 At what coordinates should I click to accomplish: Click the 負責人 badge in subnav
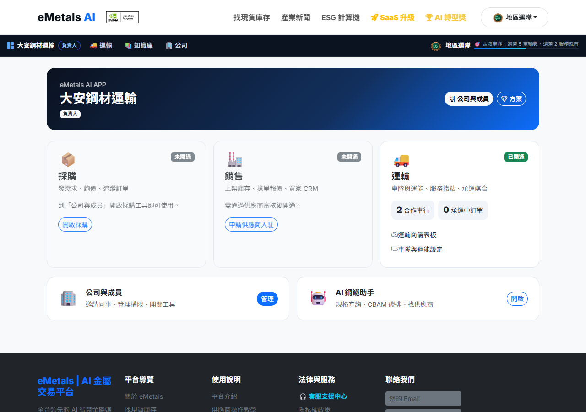coord(69,45)
